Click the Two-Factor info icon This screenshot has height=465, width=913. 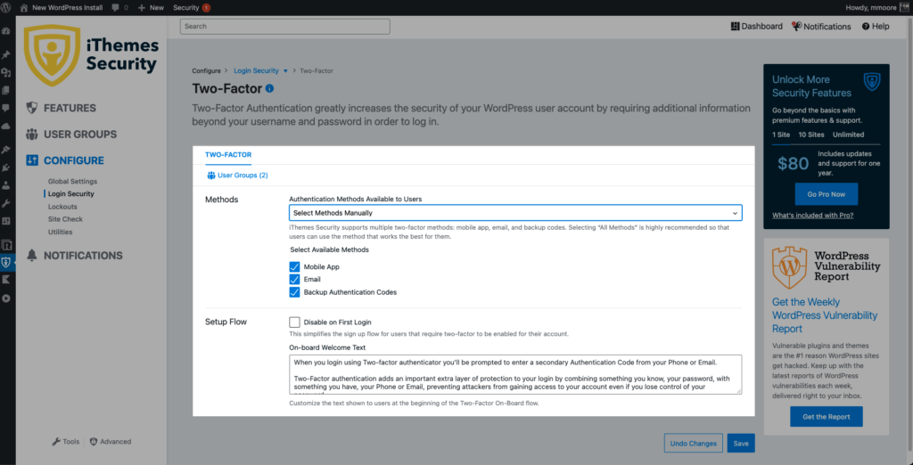[269, 89]
